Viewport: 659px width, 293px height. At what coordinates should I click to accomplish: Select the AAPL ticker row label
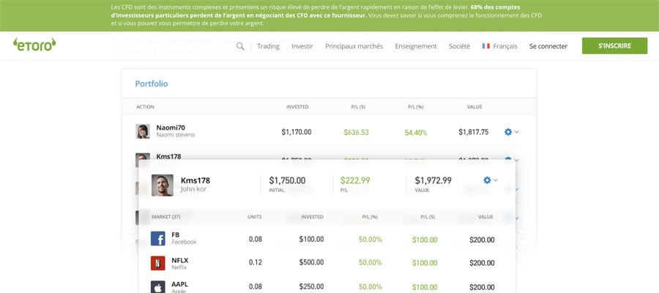[180, 284]
